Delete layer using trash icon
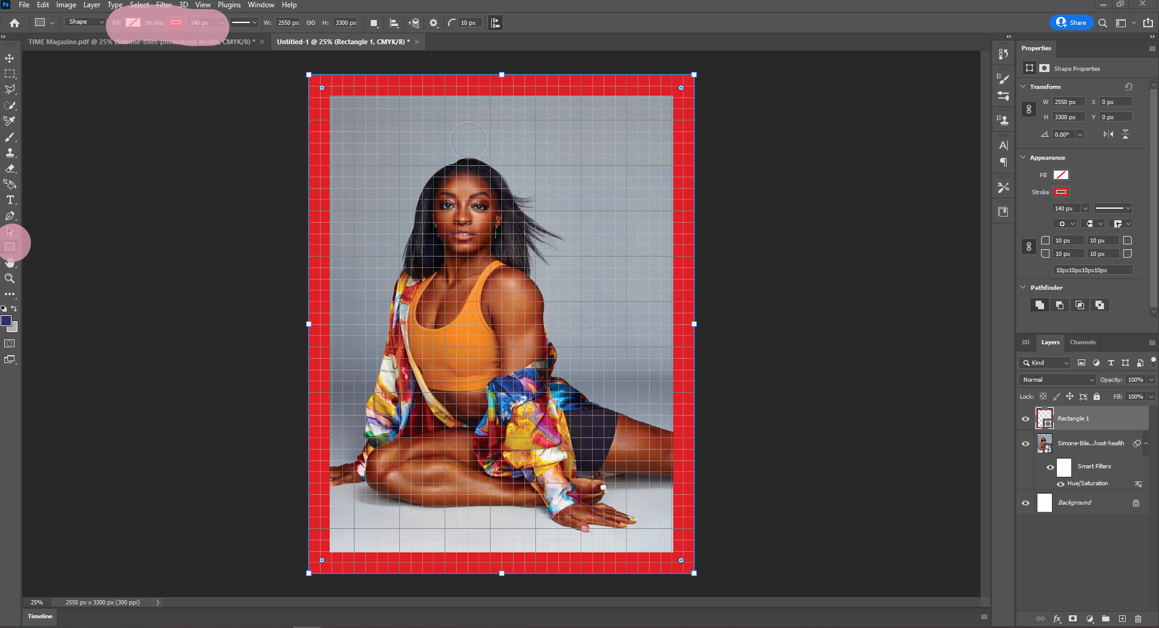 [1138, 619]
